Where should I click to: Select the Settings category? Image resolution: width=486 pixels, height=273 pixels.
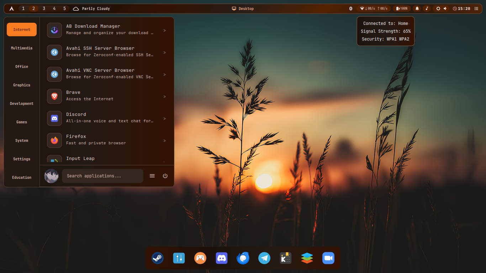click(22, 159)
